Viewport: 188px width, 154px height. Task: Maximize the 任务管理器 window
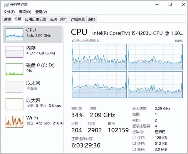click(x=170, y=4)
